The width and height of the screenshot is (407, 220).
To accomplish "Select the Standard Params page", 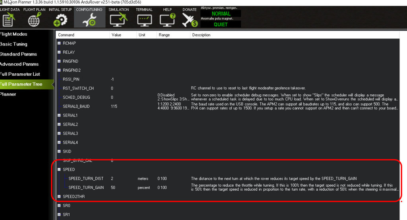I will point(18,54).
